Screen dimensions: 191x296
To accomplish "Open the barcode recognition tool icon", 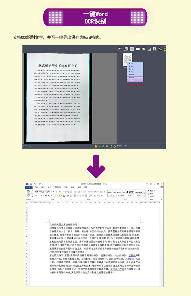I will [x=132, y=49].
